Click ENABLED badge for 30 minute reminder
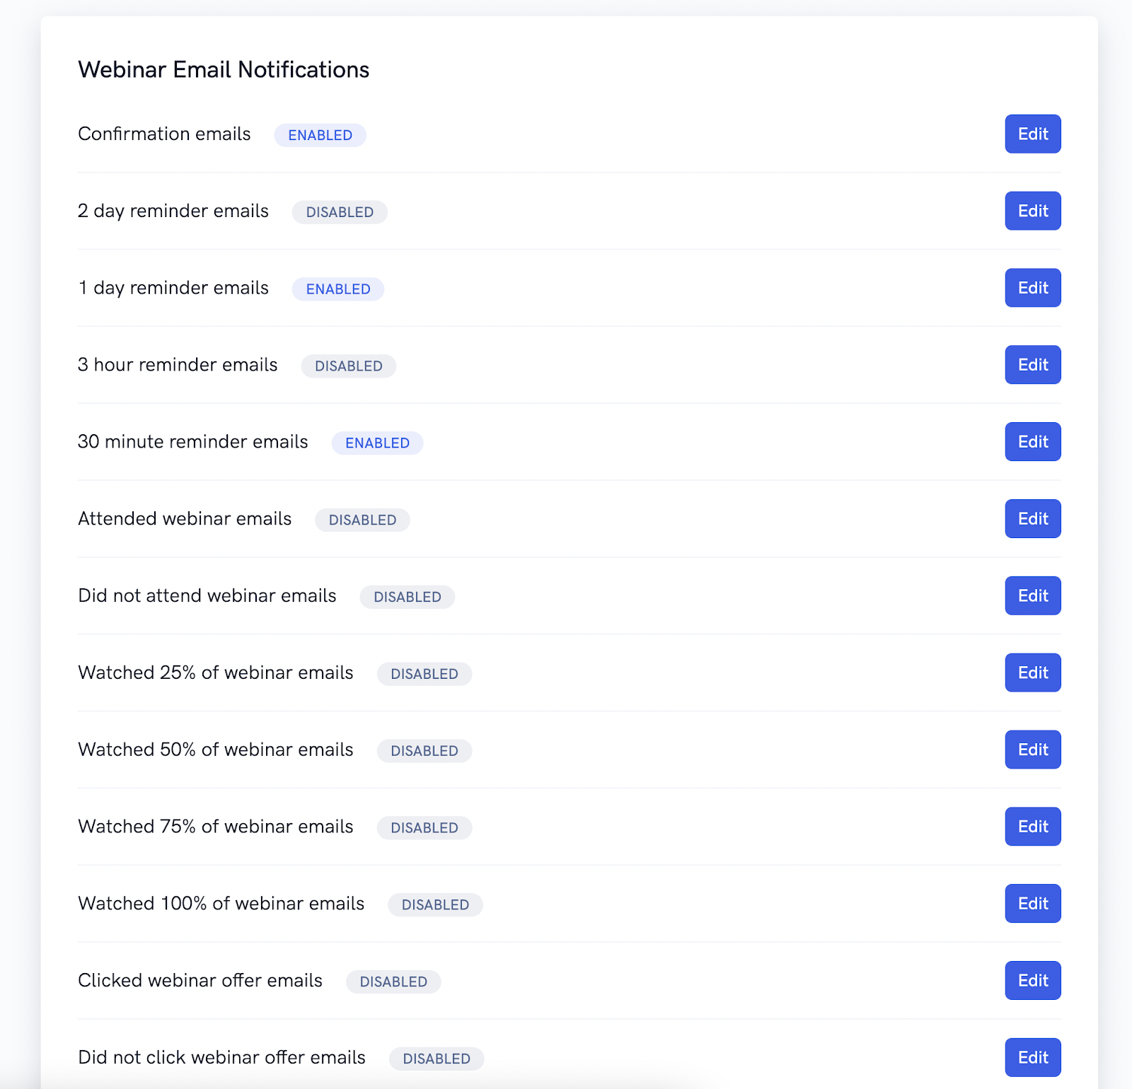Screen dimensions: 1132x1089 378,443
